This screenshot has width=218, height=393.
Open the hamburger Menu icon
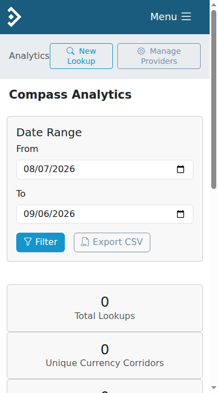click(x=186, y=17)
